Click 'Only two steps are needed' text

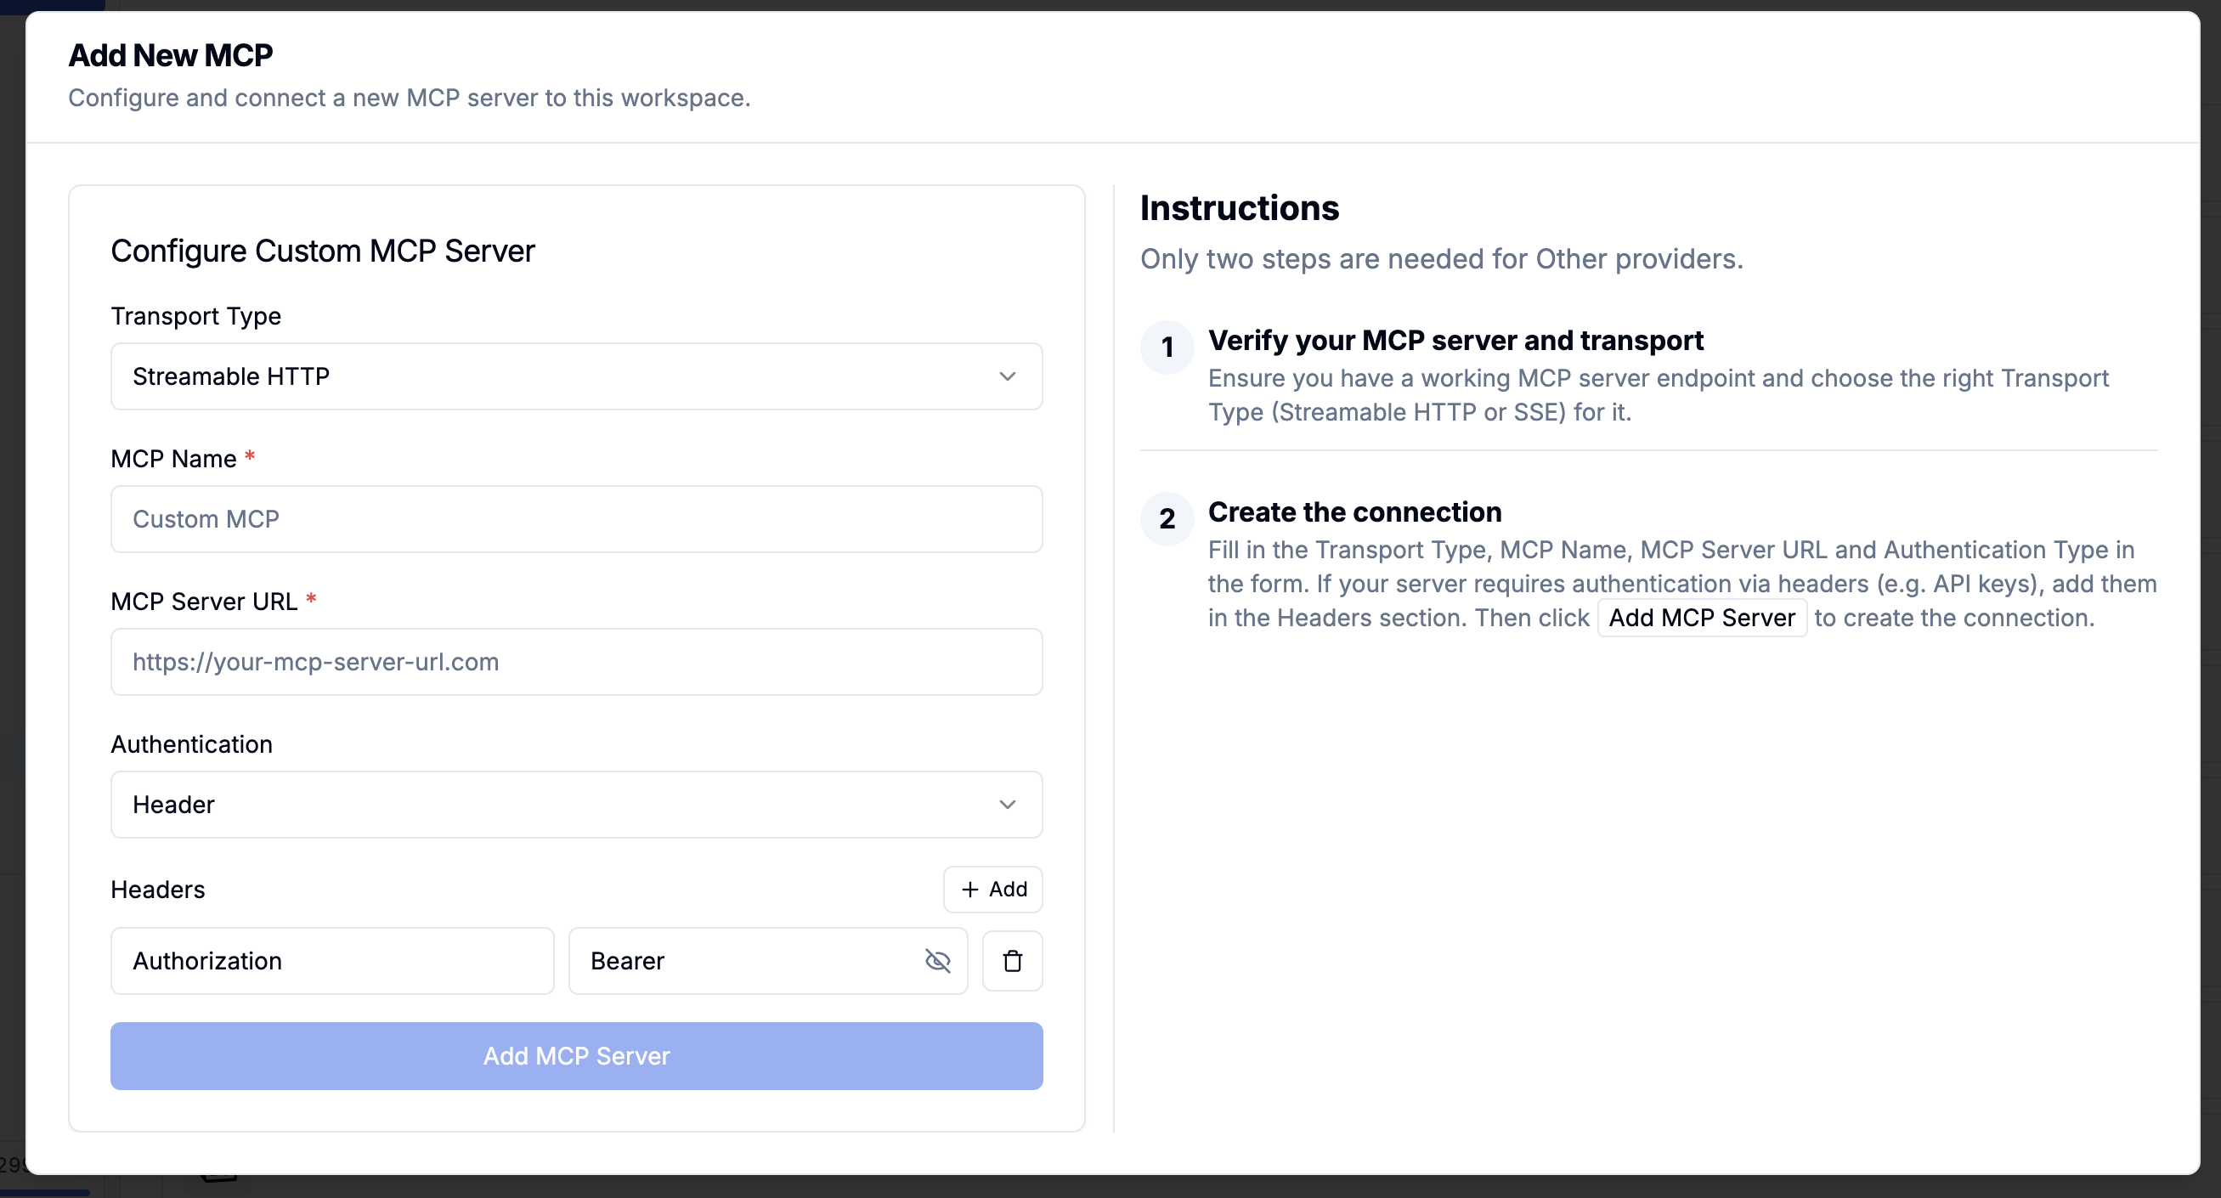point(1442,259)
